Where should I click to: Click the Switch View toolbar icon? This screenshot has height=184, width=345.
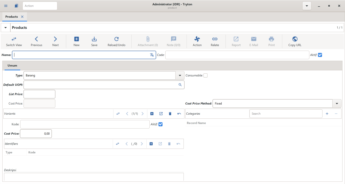coord(14,39)
